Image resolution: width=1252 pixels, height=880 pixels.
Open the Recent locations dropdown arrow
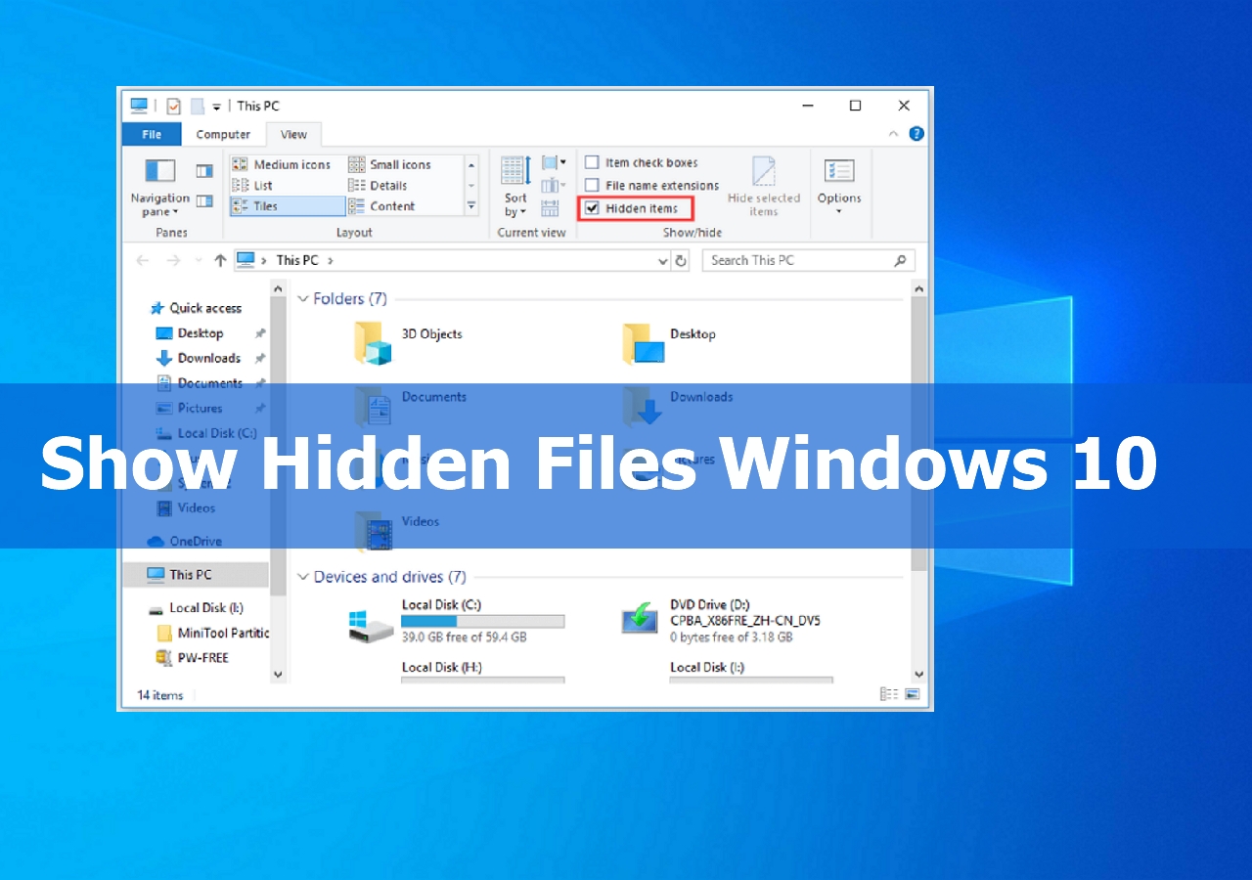pos(199,261)
